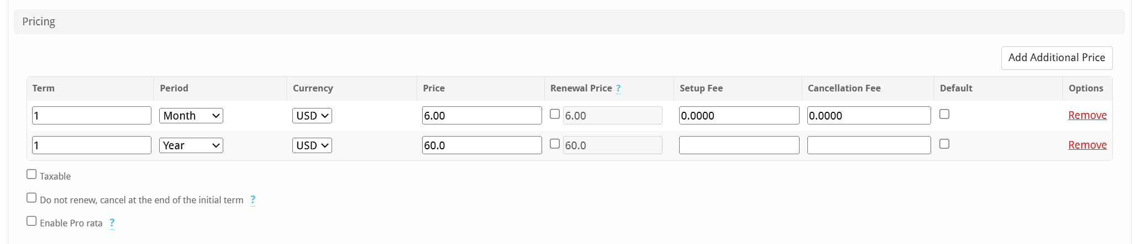Check the Do not renew option
The width and height of the screenshot is (1135, 244).
(31, 198)
